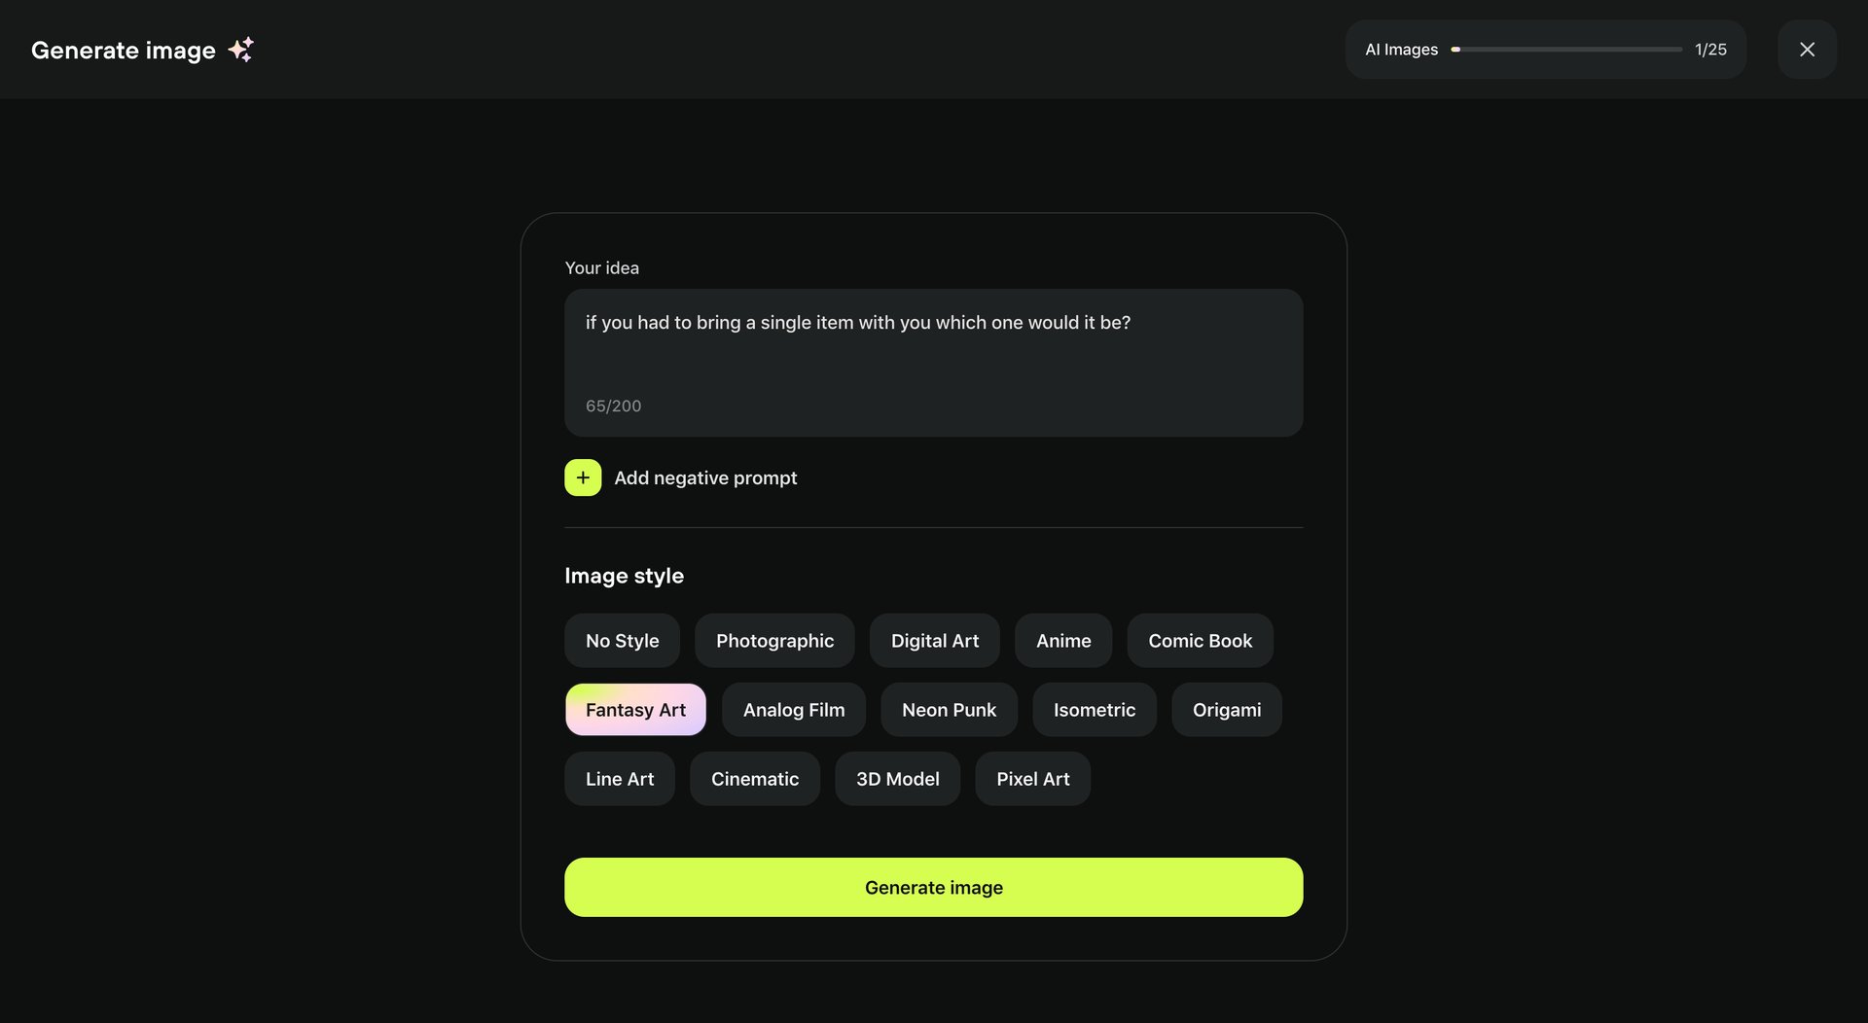Select the Neon Punk style
Viewport: 1868px width, 1023px height.
tap(949, 709)
